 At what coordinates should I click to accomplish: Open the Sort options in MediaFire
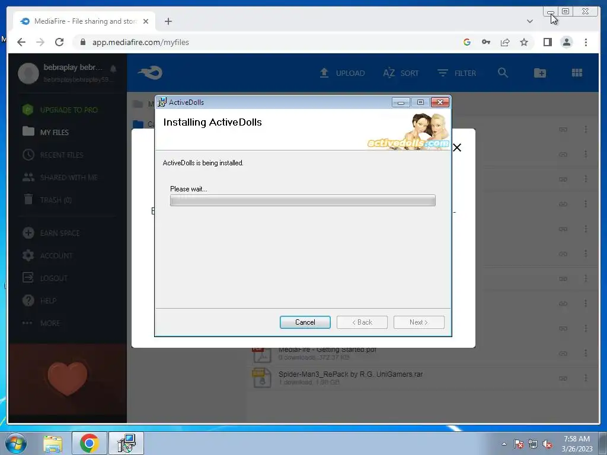click(401, 73)
